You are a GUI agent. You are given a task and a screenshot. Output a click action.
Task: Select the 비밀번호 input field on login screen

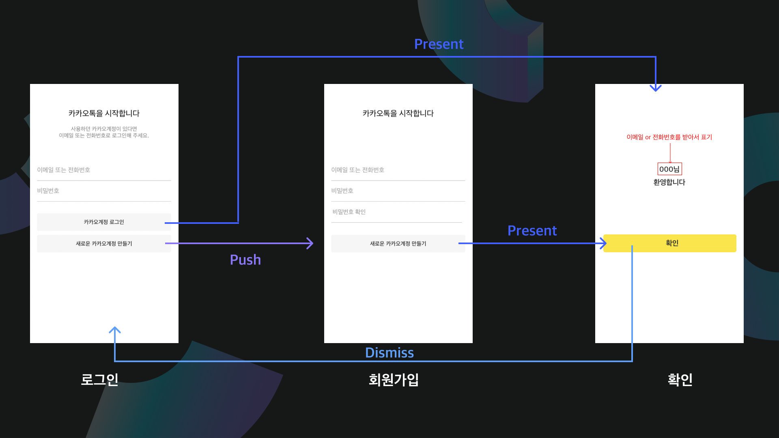[x=104, y=190]
